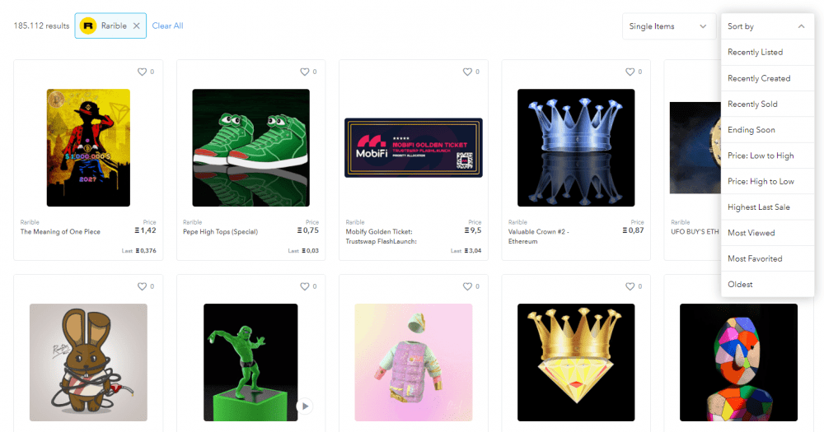Click heart icon on Pepe High Tops card
Screen dimensions: 824x432
point(305,72)
